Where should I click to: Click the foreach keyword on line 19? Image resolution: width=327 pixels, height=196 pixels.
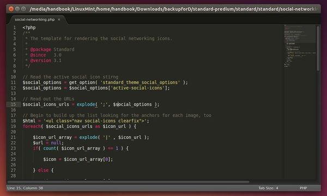coord(32,126)
